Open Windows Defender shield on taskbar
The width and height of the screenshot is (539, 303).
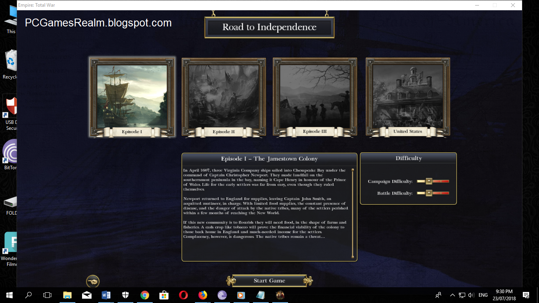click(125, 295)
